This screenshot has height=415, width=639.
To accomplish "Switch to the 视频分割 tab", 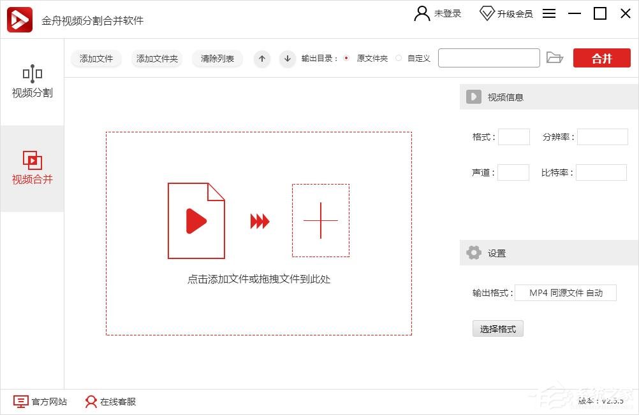I will point(32,82).
